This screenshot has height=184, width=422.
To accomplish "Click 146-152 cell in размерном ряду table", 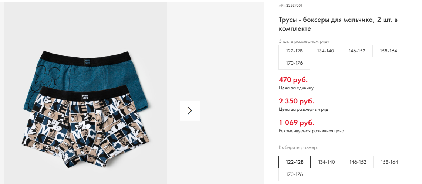I will click(357, 51).
